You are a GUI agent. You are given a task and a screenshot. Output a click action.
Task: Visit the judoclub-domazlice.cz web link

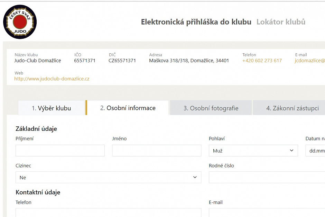click(x=52, y=79)
